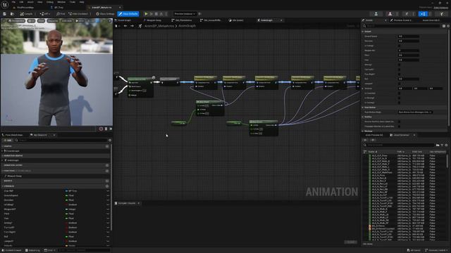451x253 pixels.
Task: Open Details property matrix grid icon
Action: pyautogui.click(x=444, y=26)
